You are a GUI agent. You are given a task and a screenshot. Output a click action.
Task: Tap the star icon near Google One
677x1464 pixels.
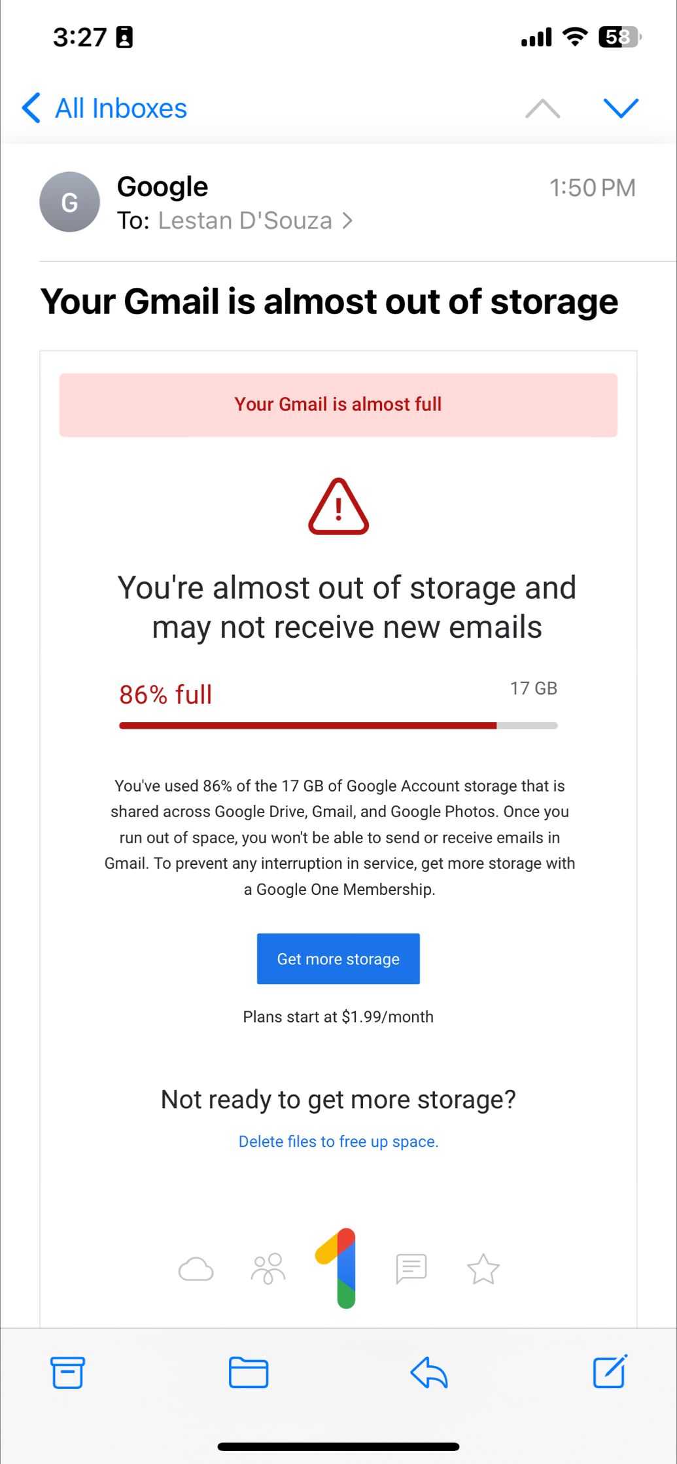click(x=483, y=1269)
